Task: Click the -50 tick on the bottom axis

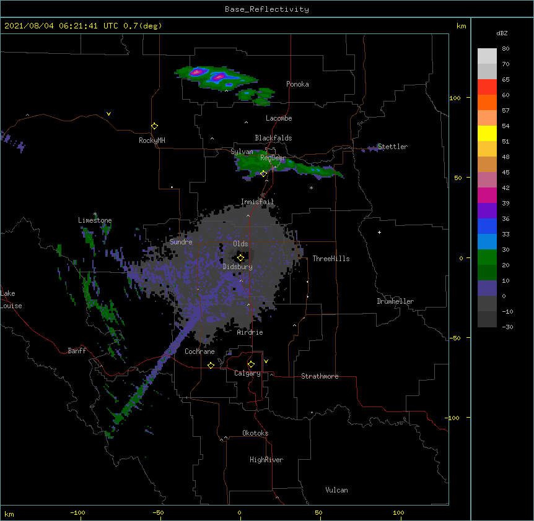Action: pos(158,513)
